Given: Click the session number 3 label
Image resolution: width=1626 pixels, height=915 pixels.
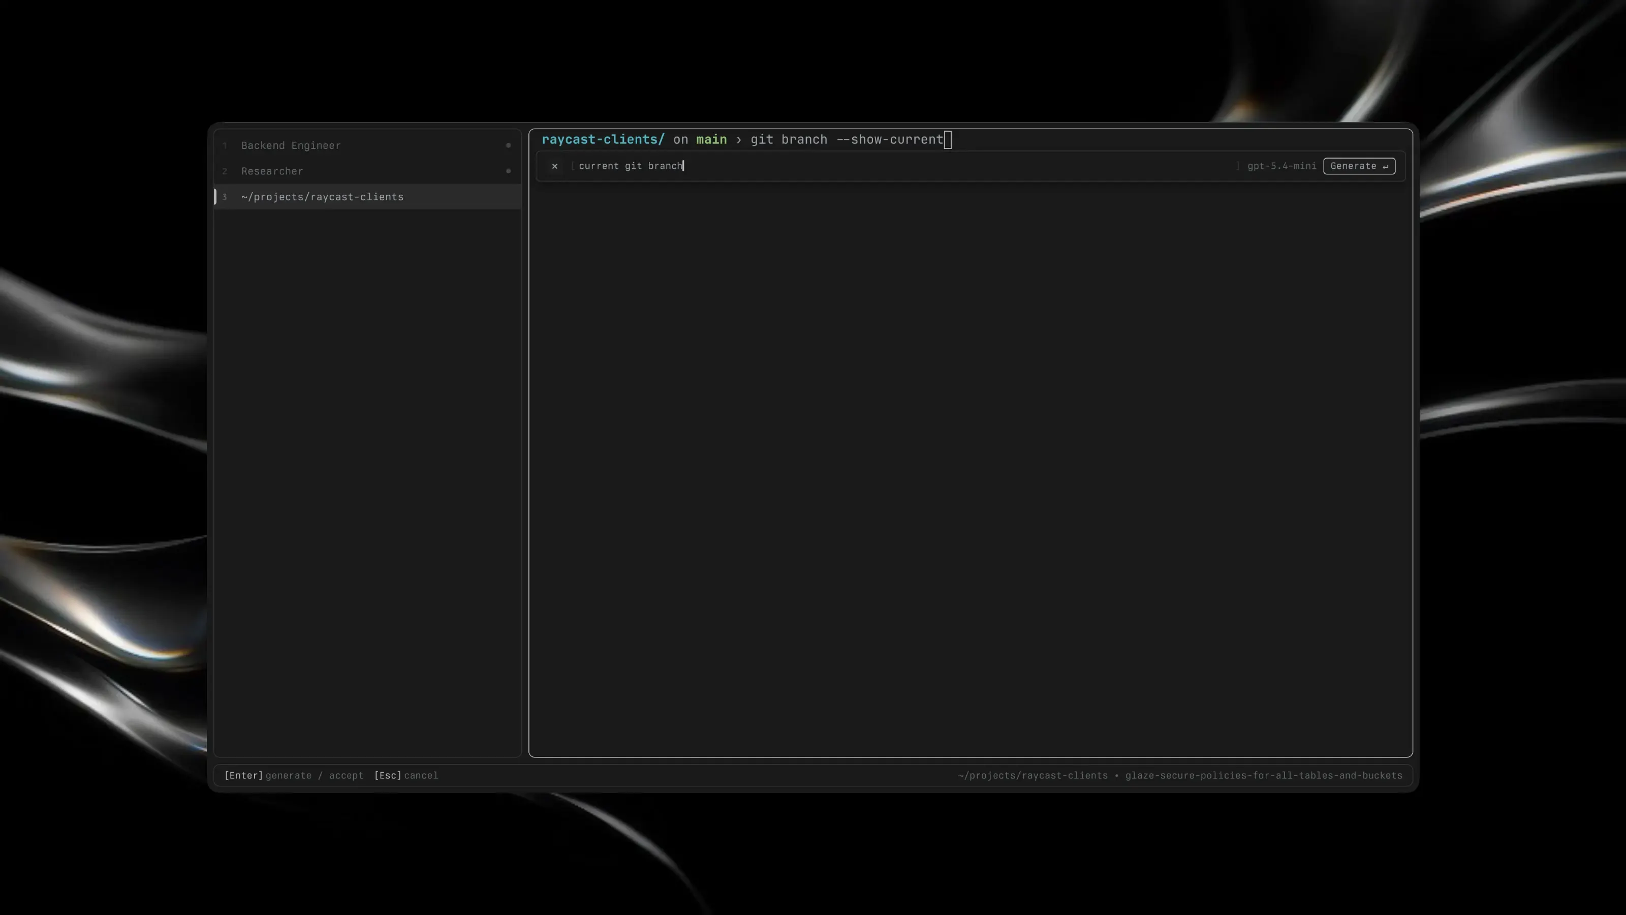Looking at the screenshot, I should [224, 197].
